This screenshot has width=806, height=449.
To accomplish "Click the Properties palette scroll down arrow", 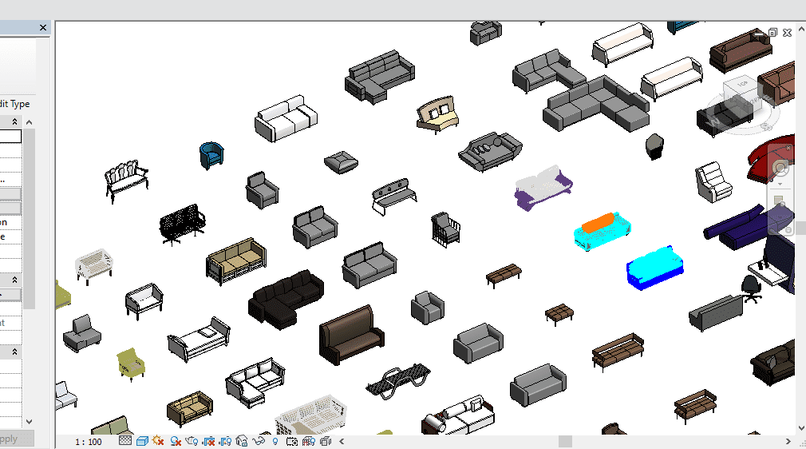I will click(x=30, y=421).
